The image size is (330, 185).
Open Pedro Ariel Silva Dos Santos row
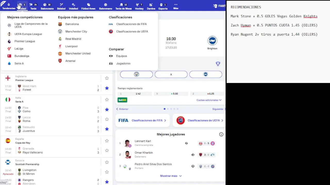click(x=170, y=166)
